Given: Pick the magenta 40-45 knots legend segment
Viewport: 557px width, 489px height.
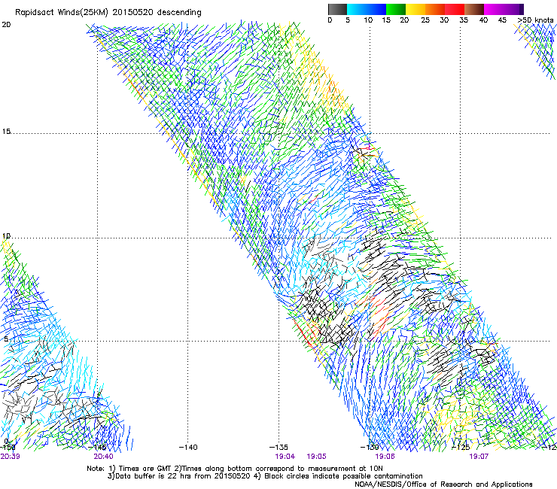Looking at the screenshot, I should pyautogui.click(x=494, y=9).
